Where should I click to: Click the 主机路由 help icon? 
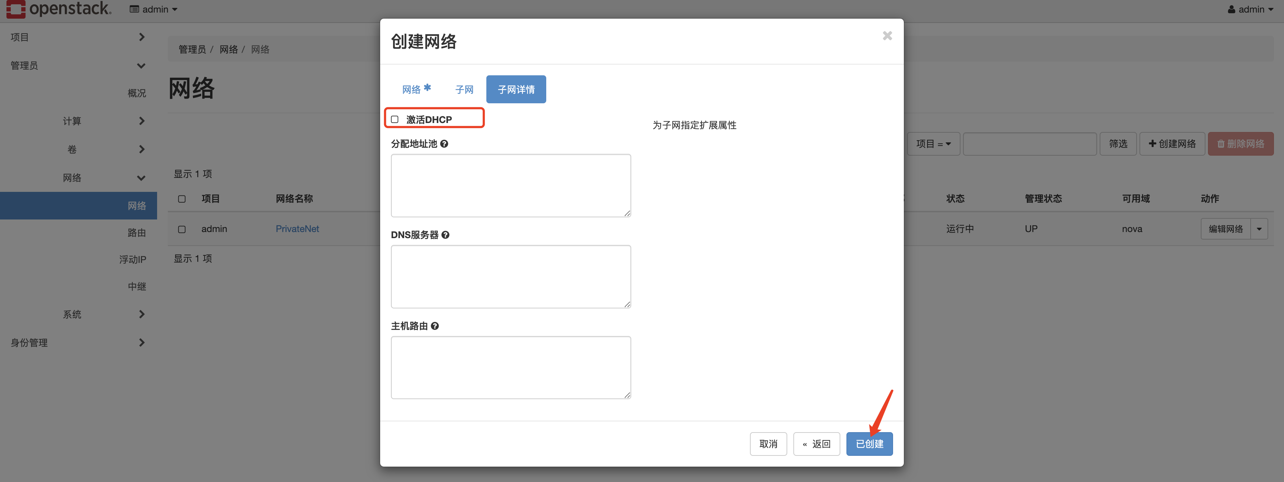435,326
